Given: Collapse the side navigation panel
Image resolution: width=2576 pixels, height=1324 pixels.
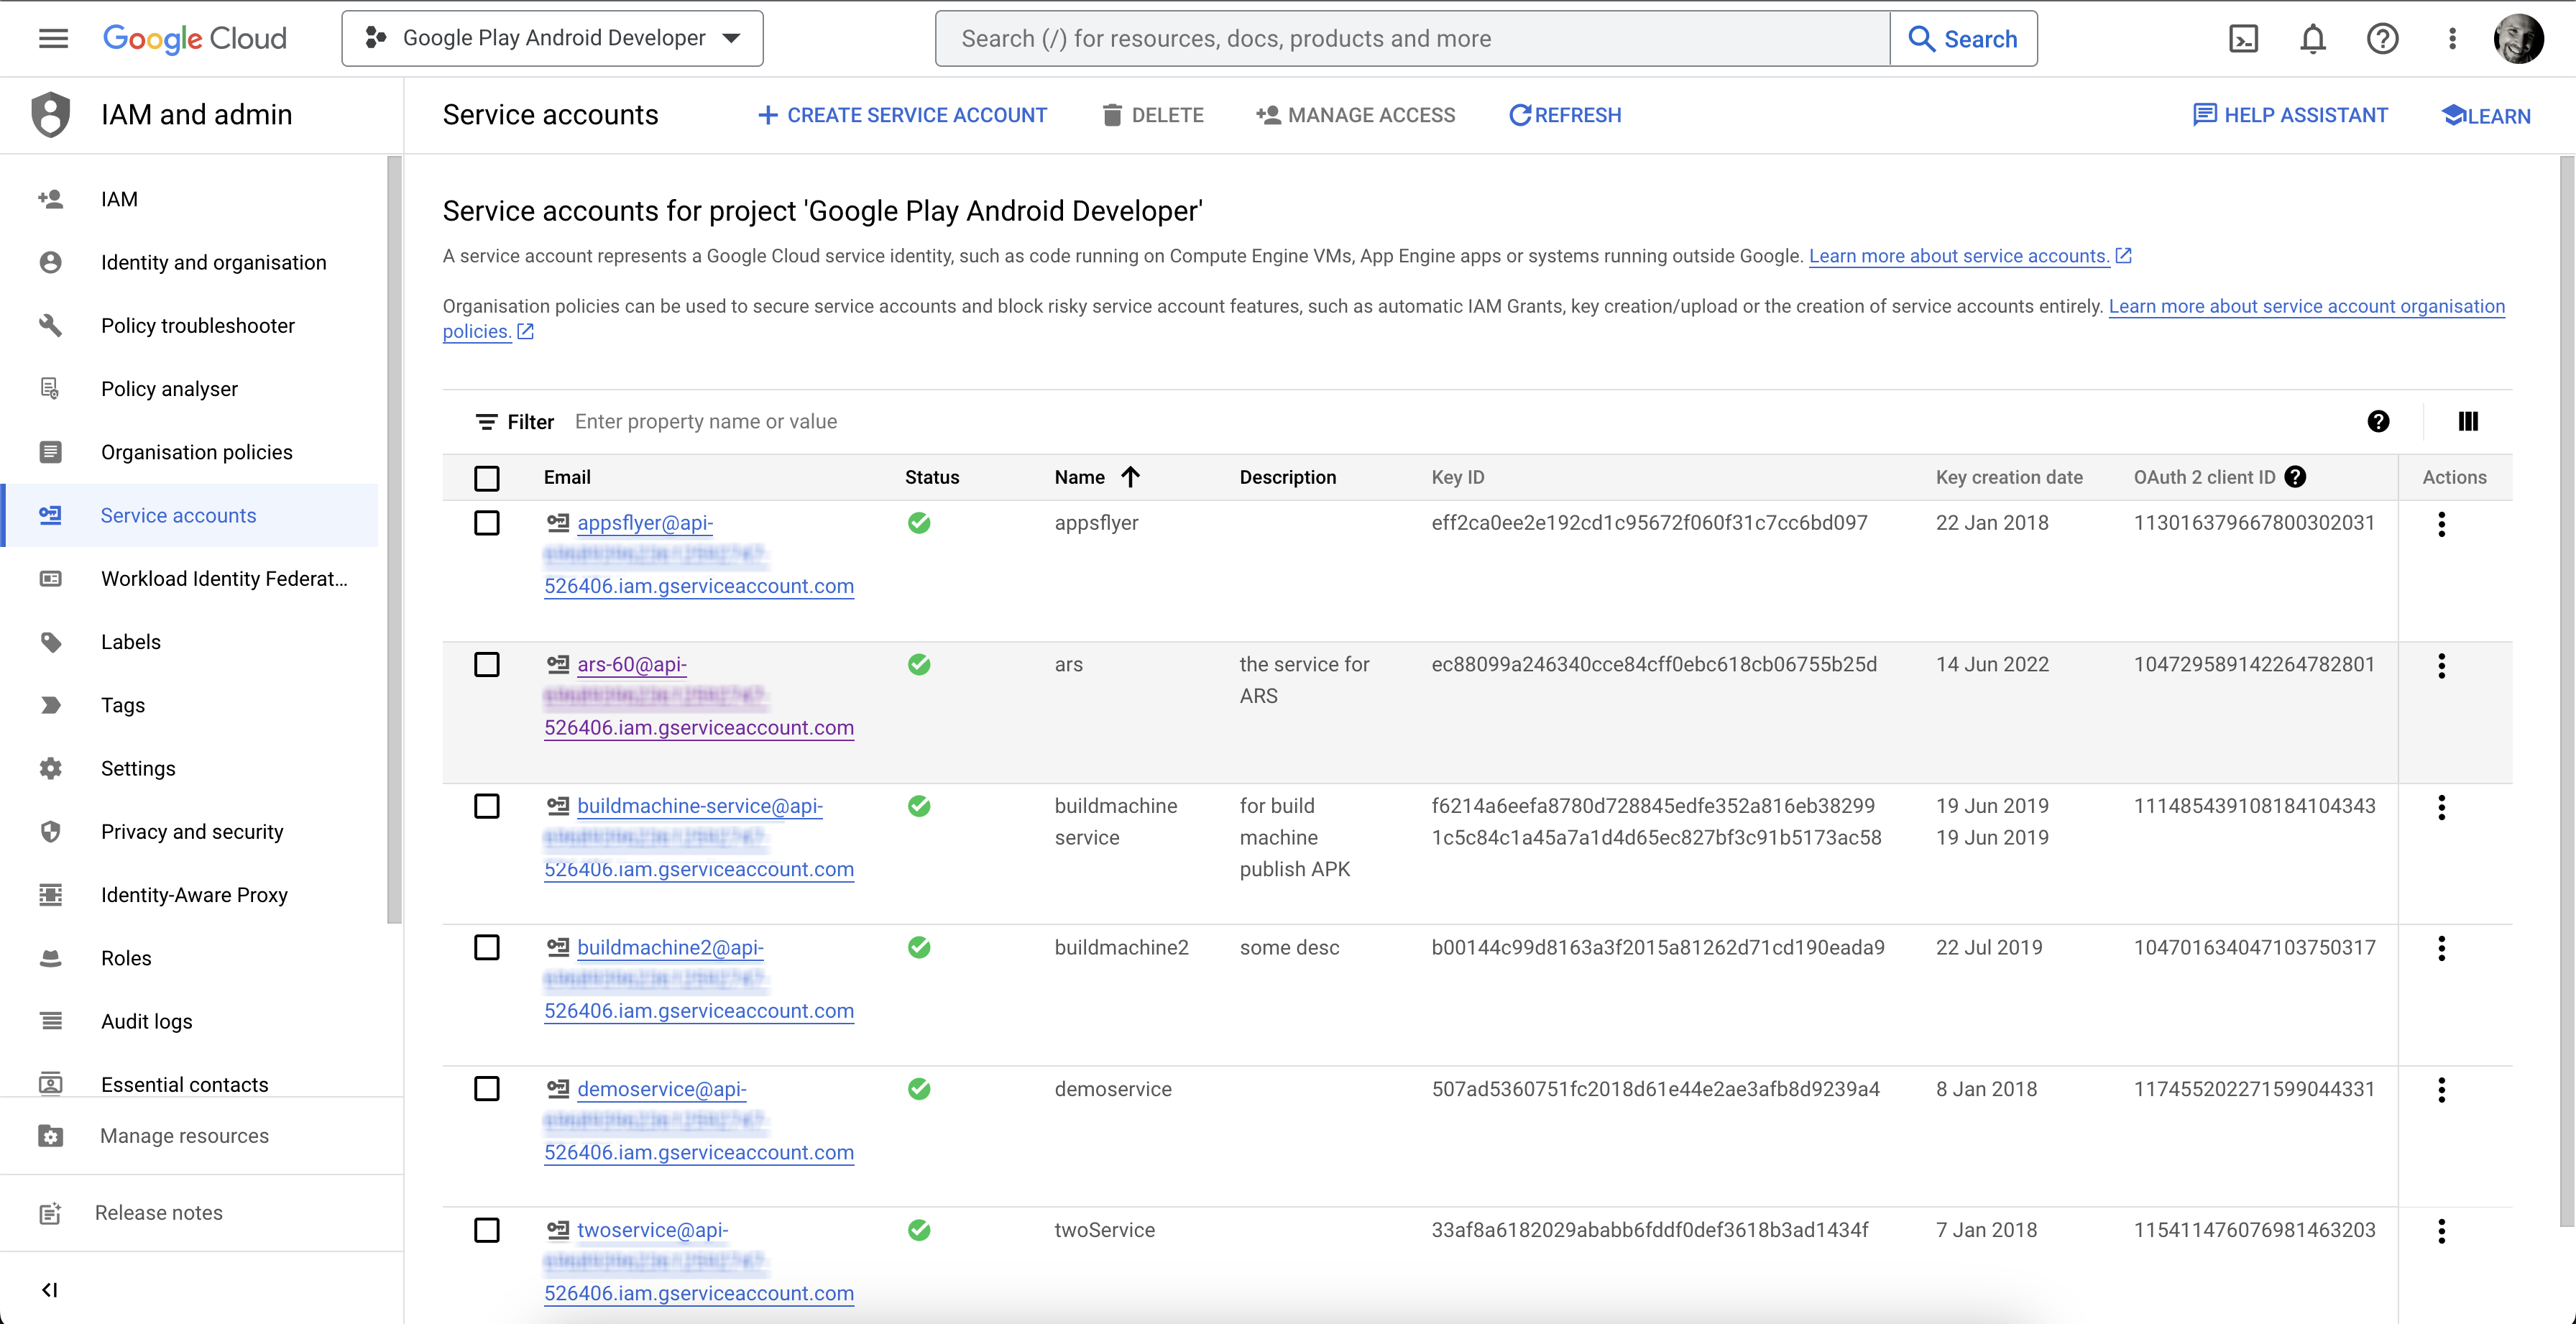Looking at the screenshot, I should tap(49, 1289).
